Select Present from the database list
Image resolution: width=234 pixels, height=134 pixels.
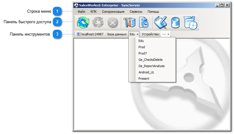[152, 79]
